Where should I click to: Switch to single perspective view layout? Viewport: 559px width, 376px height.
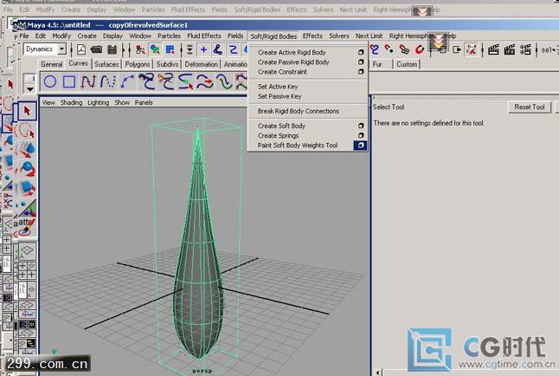coord(27,251)
